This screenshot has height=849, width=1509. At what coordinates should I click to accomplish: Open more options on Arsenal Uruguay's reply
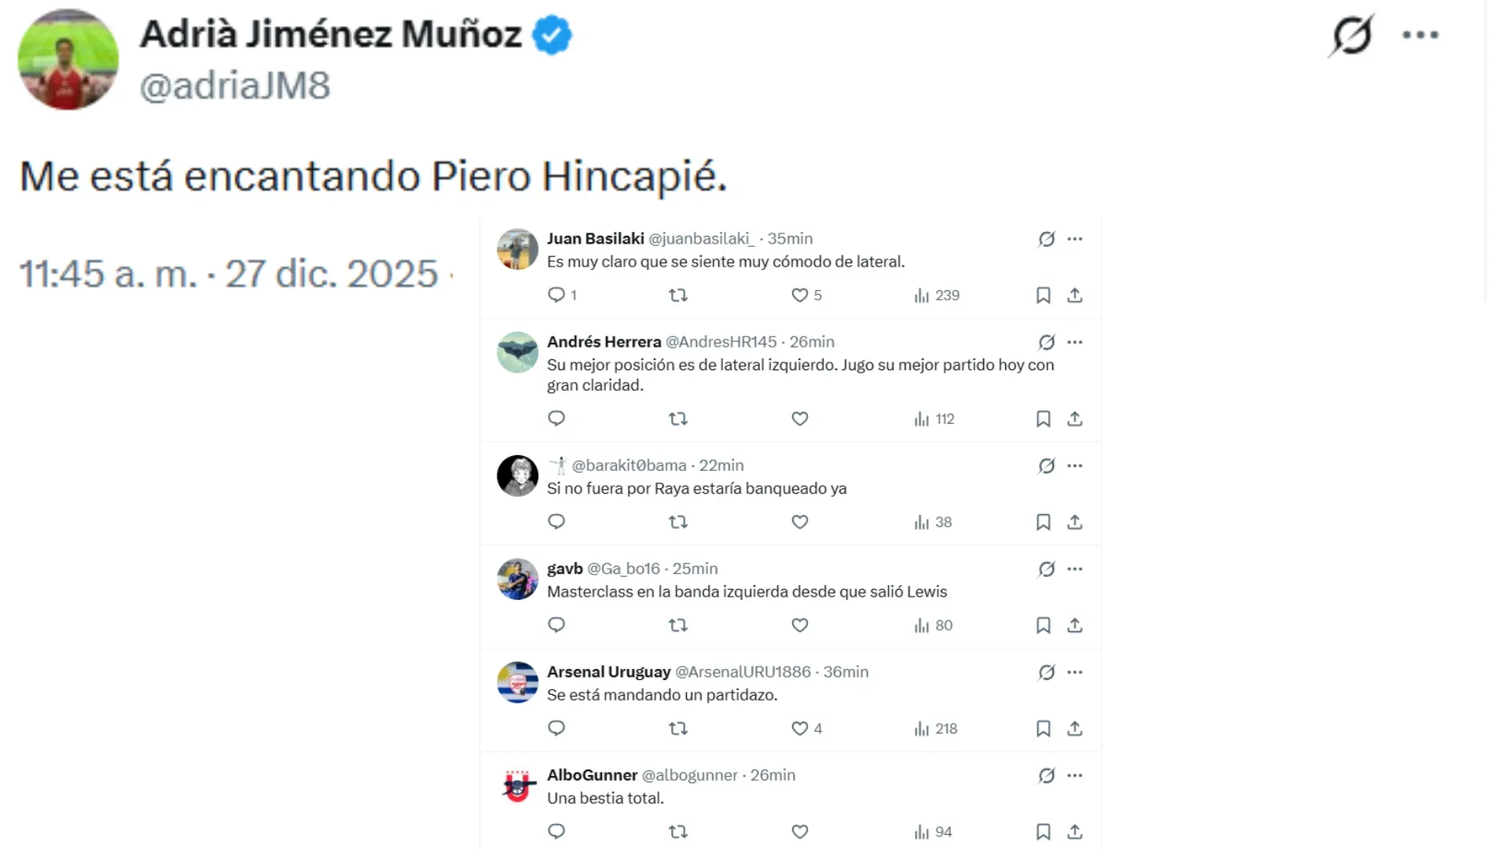click(1074, 673)
